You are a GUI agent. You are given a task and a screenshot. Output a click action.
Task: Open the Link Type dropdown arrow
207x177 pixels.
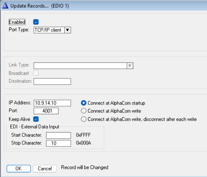point(130,66)
